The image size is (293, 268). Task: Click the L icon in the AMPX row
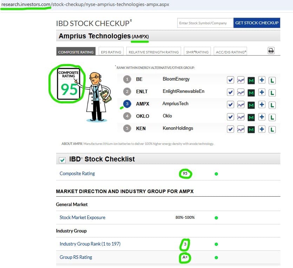point(272,105)
